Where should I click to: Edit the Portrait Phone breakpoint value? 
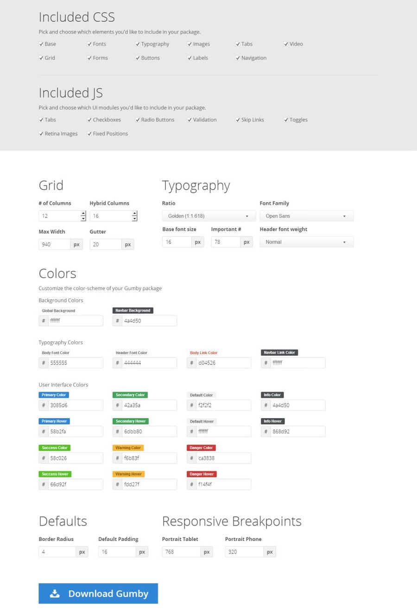click(244, 552)
